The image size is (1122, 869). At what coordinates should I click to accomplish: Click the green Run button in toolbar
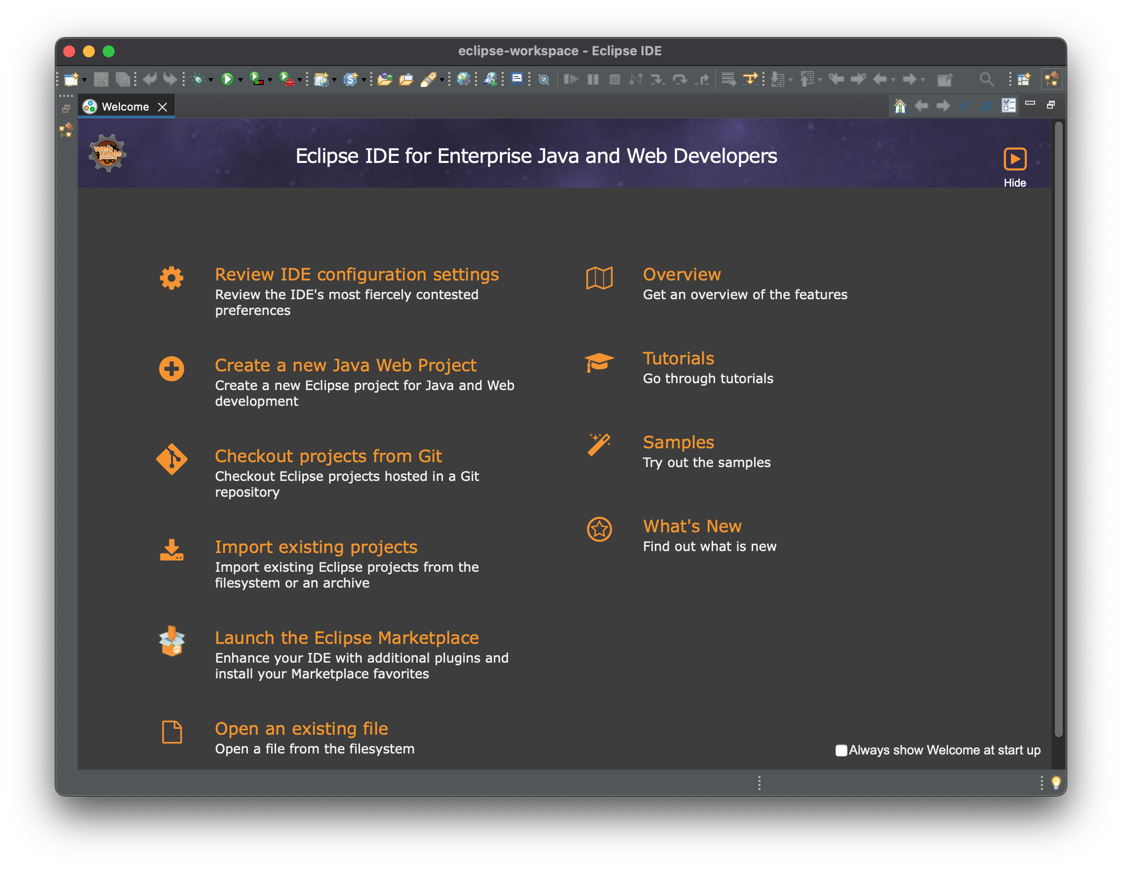[x=227, y=79]
